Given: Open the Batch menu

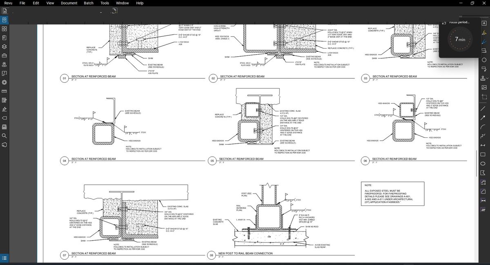Looking at the screenshot, I should 88,3.
